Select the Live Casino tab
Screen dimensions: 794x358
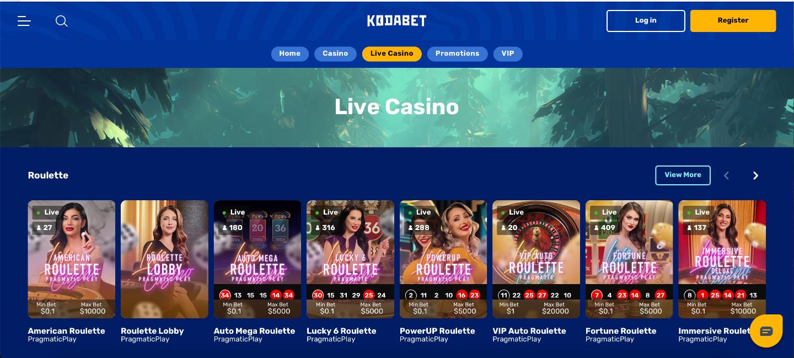point(391,54)
